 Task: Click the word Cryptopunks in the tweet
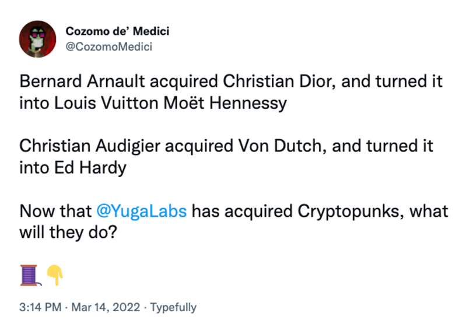(x=351, y=212)
